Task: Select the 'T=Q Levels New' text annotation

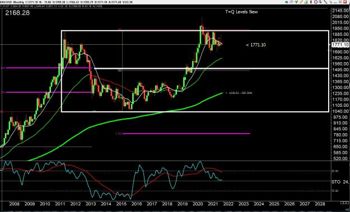Action: (241, 12)
